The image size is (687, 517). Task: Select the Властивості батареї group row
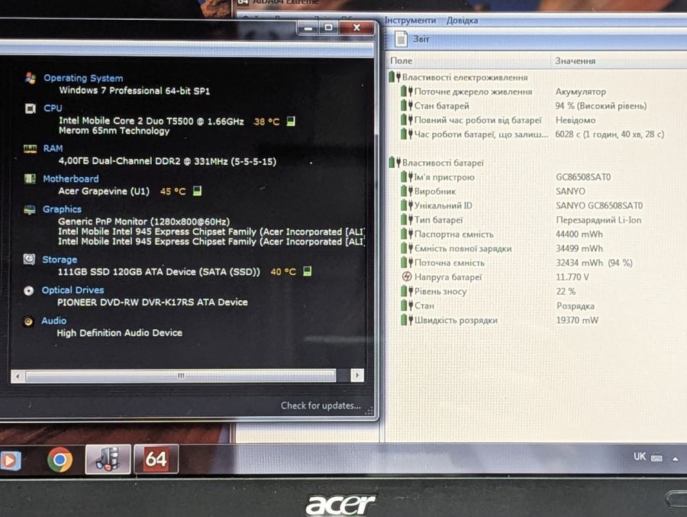pos(437,163)
